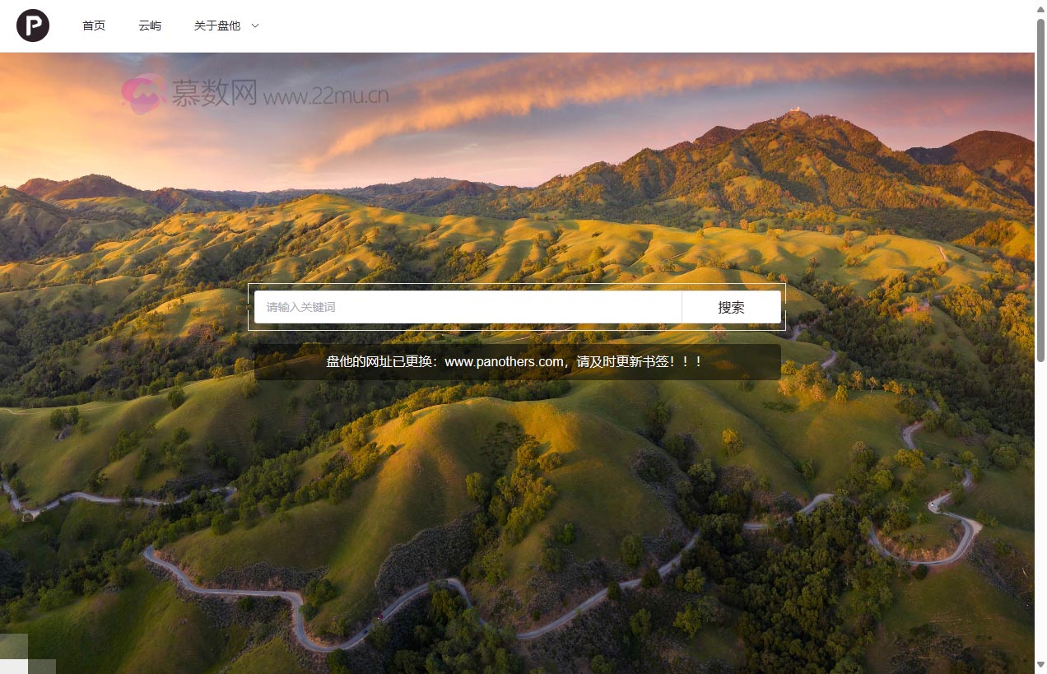Viewport: 1047px width, 674px height.
Task: Go to the 首页 nav item
Action: pos(94,26)
